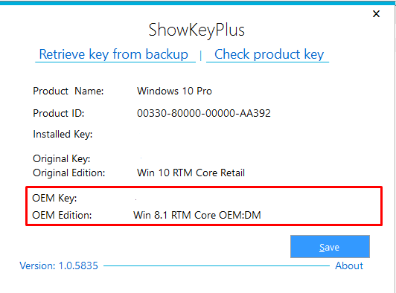Click the Version: 1.0.5835 text

59,265
